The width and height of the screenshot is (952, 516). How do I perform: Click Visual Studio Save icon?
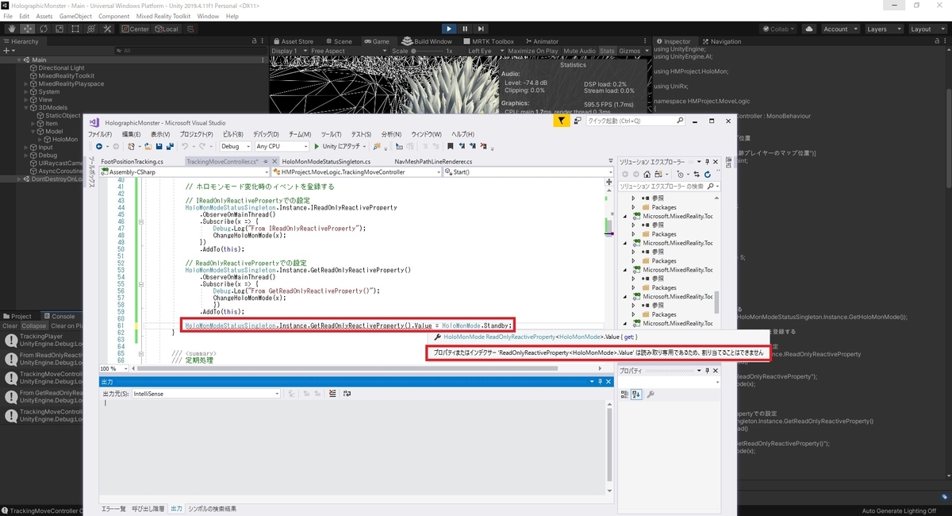click(159, 146)
